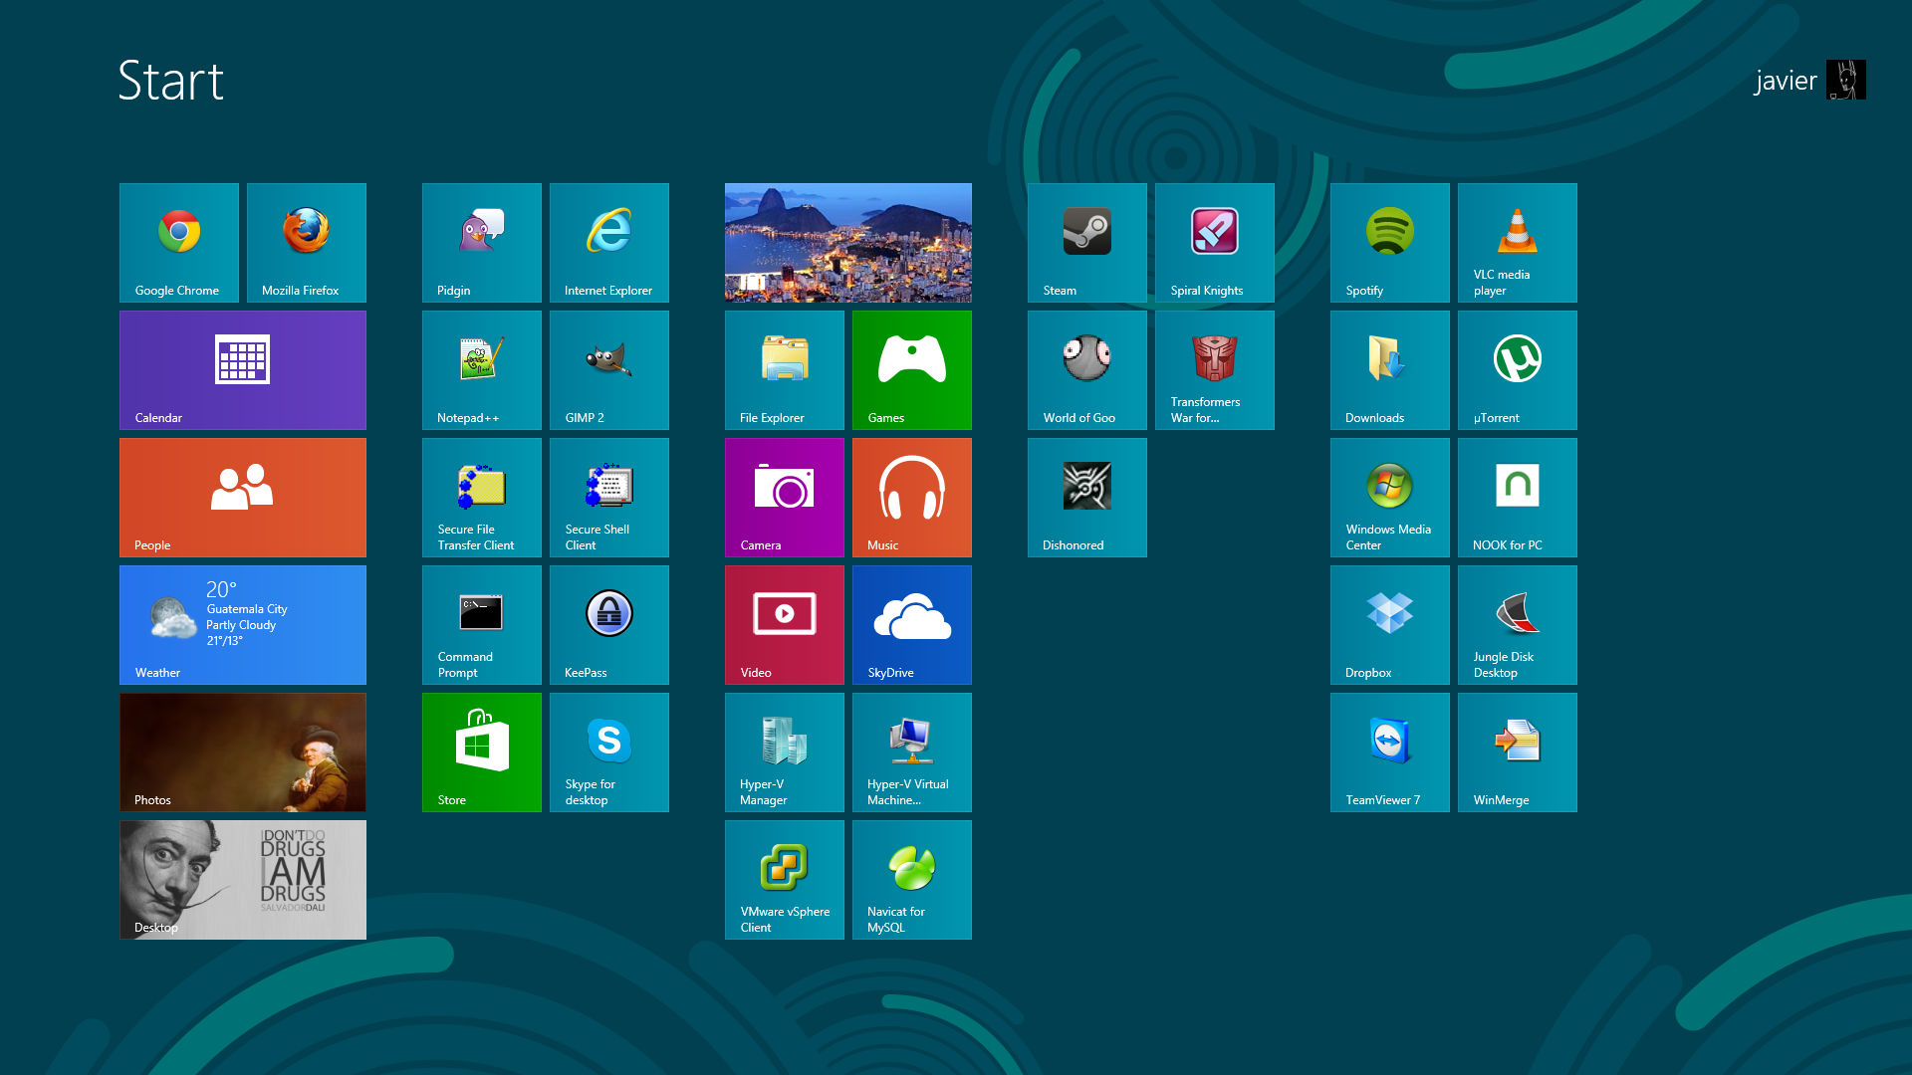1912x1075 pixels.
Task: Start KeePass password manager
Action: click(608, 624)
